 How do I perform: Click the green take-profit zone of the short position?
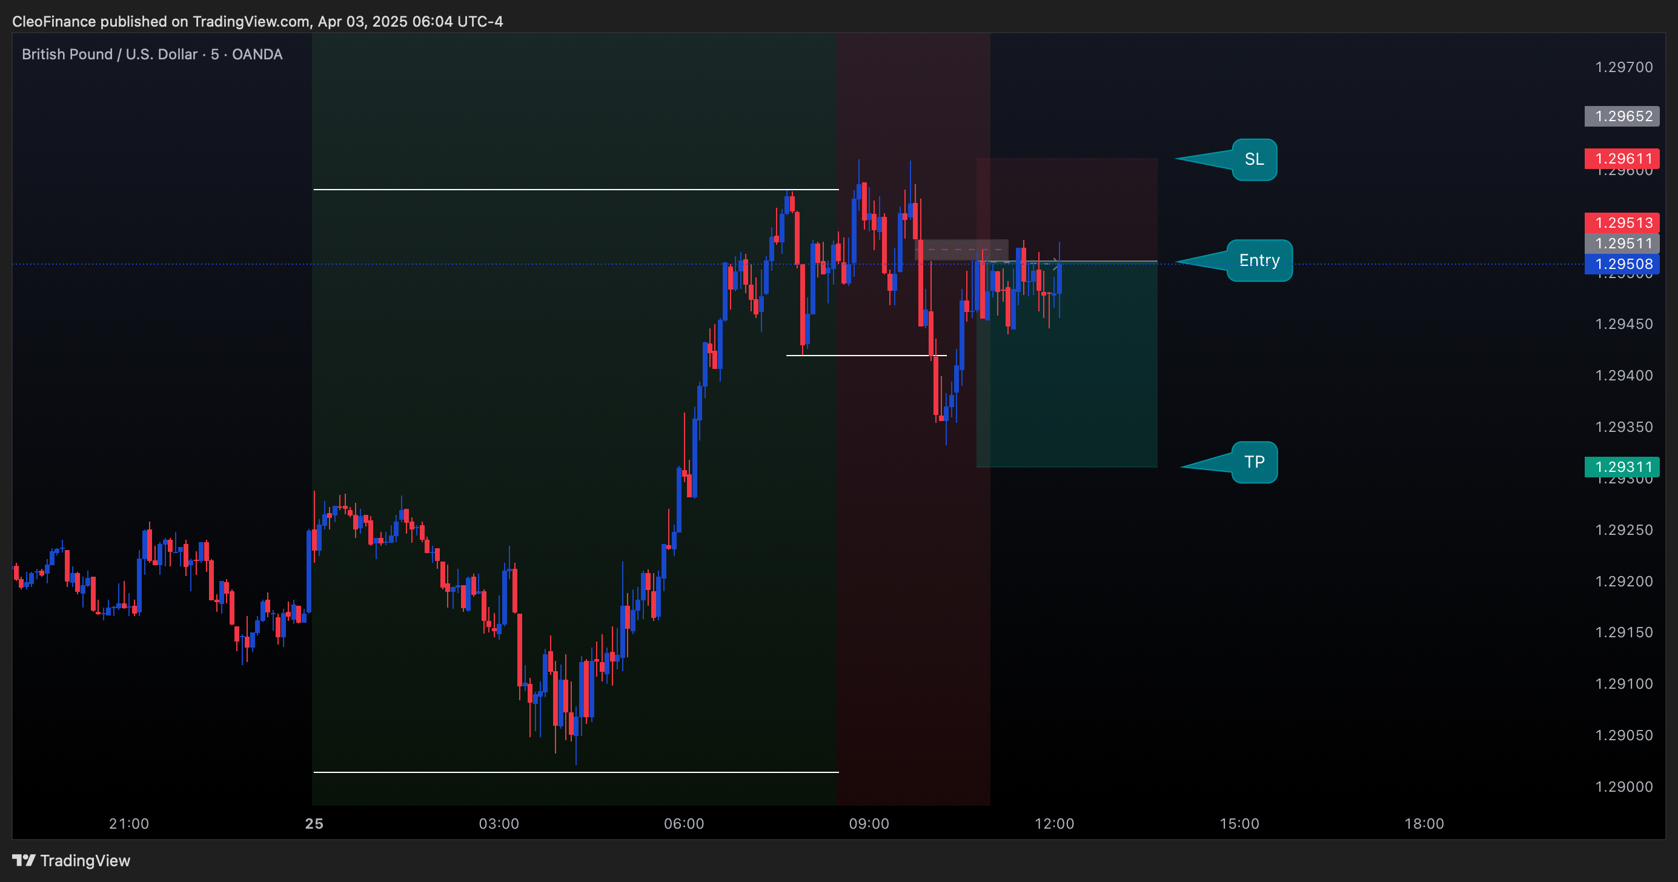coord(1067,365)
